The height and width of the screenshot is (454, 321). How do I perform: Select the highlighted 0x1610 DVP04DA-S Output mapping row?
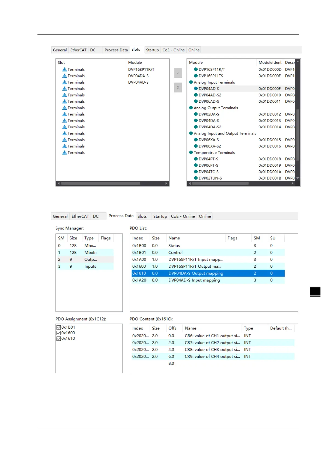pos(208,273)
